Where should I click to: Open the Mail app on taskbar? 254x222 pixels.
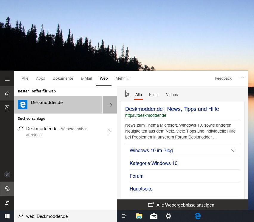point(154,216)
